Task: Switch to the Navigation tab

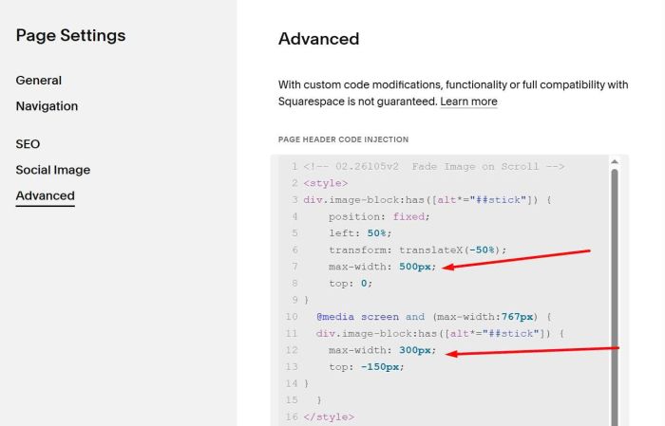Action: point(47,106)
